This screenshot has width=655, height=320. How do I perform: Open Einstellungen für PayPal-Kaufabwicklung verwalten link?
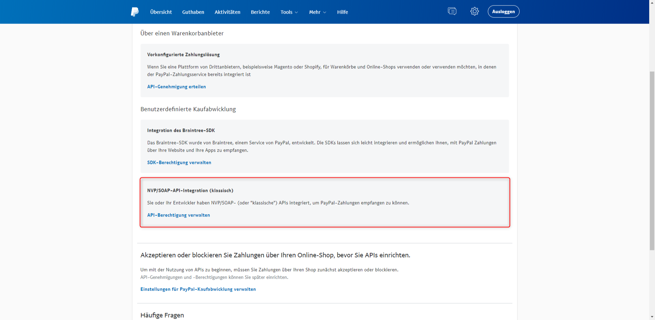[198, 289]
